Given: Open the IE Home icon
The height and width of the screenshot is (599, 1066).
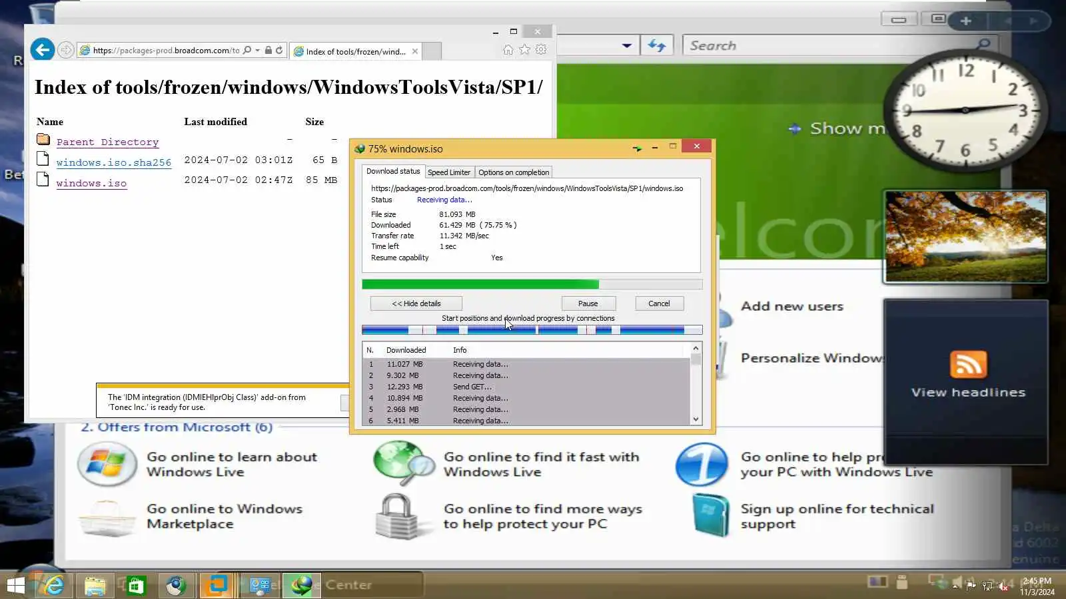Looking at the screenshot, I should [508, 50].
